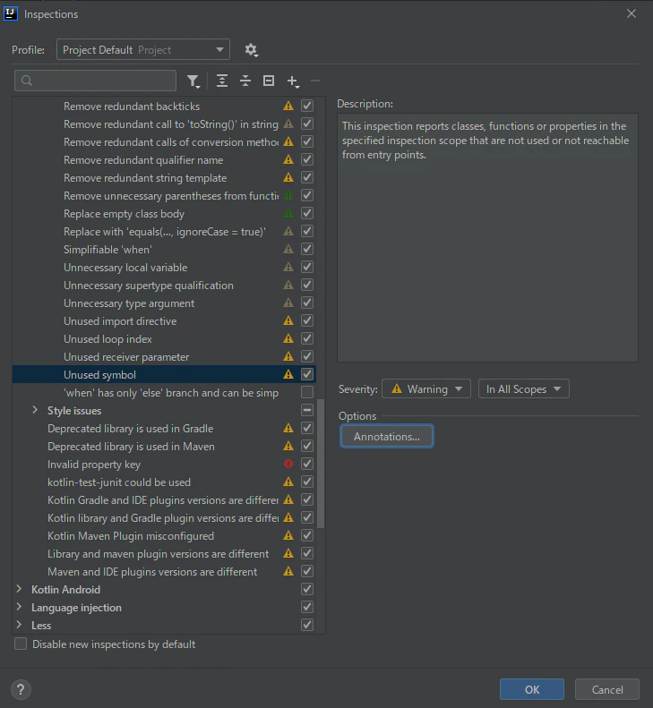
Task: Select Unnecessary supertype qualification inspection
Action: [x=164, y=286]
